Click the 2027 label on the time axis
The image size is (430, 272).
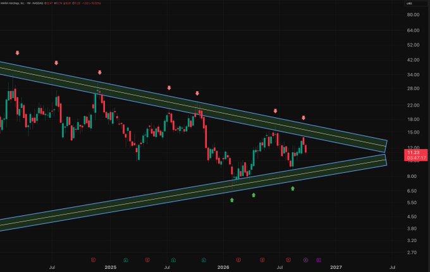click(336, 267)
